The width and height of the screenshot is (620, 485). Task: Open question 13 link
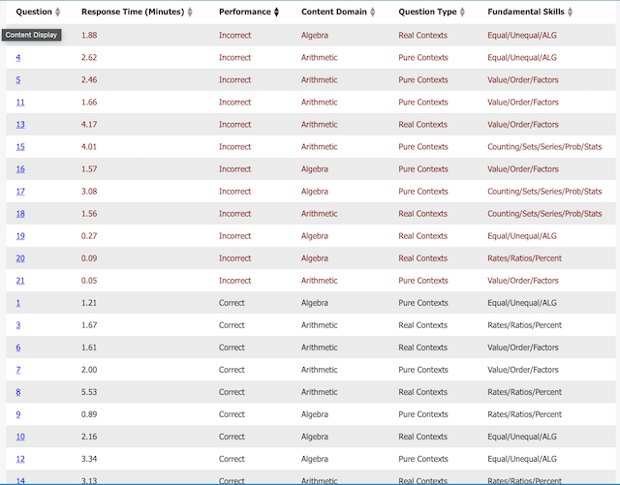pyautogui.click(x=20, y=125)
